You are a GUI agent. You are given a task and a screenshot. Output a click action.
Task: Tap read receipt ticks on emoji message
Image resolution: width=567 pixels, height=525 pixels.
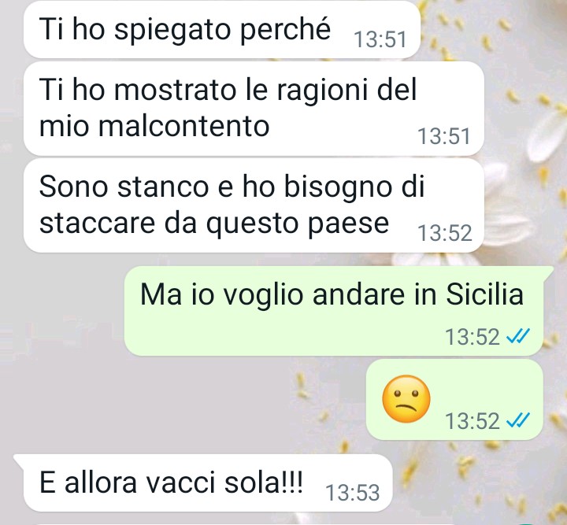point(518,420)
